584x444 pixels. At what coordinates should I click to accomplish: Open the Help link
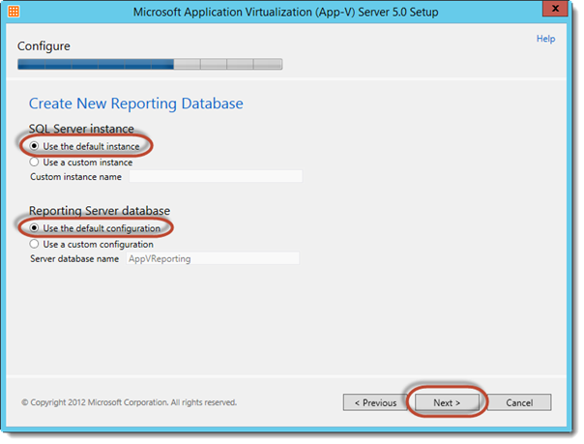click(x=545, y=39)
